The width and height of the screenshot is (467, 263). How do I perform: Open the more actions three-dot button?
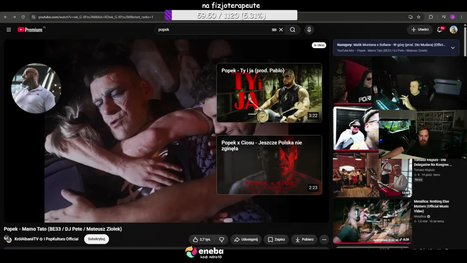click(324, 240)
